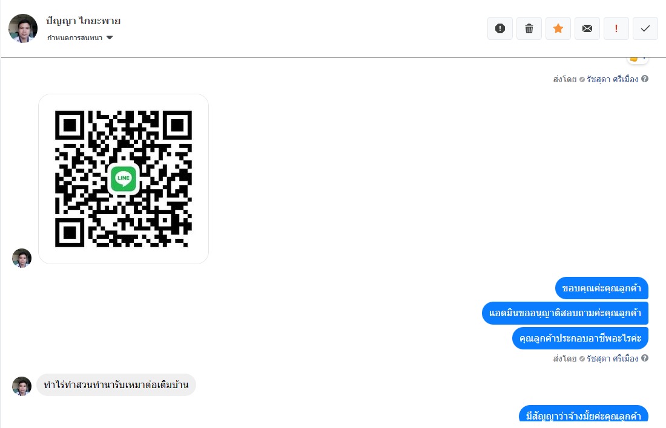The image size is (666, 428).
Task: Expand the กำหนดการสนทนา dropdown arrow
Action: [x=110, y=37]
